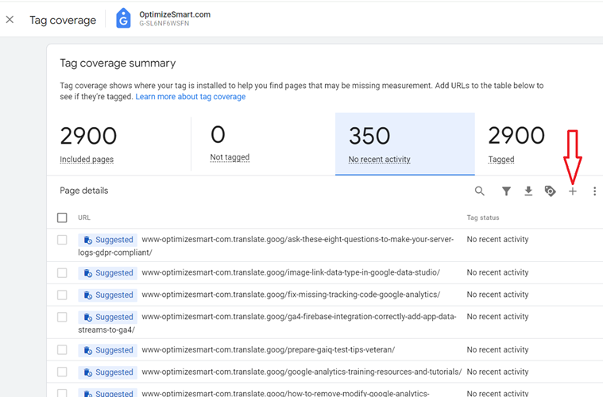The height and width of the screenshot is (397, 603).
Task: Toggle the select-all checkbox beside URL header
Action: (62, 218)
